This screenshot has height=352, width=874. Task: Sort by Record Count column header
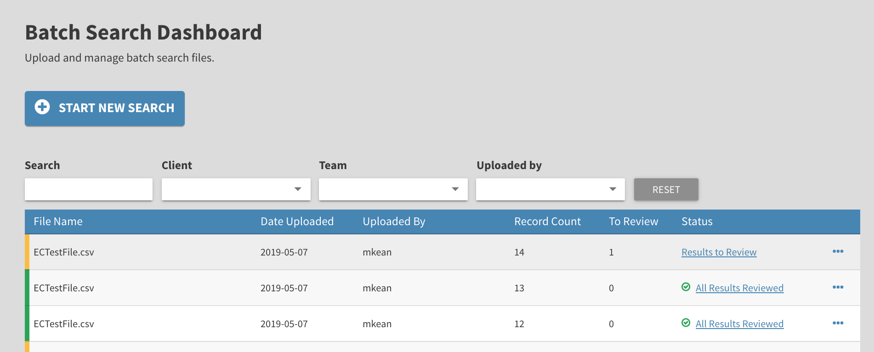click(547, 221)
